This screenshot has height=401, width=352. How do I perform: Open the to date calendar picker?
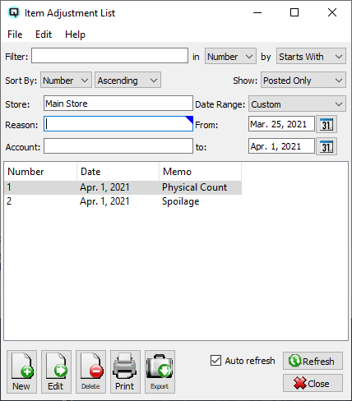(x=327, y=146)
